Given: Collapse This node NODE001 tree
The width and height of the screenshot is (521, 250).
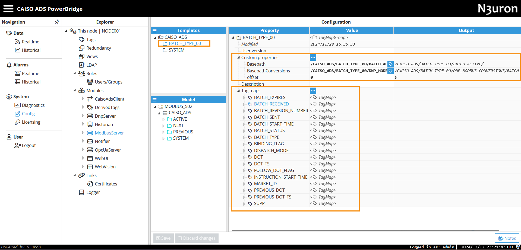Looking at the screenshot, I should click(x=66, y=31).
